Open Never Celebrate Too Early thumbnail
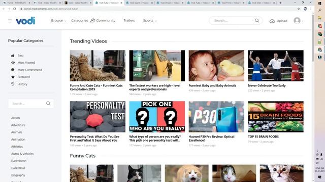The image size is (325, 182). [276, 66]
